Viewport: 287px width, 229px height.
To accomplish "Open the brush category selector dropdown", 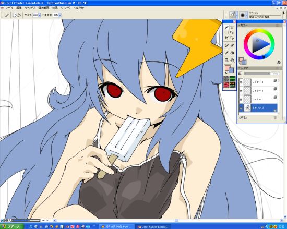I will point(237,15).
